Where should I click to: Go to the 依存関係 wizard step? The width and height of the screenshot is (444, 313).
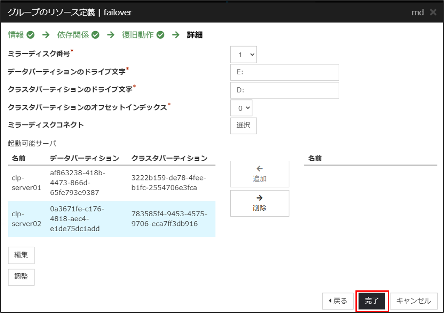pos(73,35)
